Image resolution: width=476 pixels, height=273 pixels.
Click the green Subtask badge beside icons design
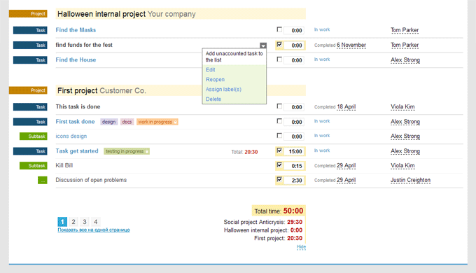coord(34,136)
